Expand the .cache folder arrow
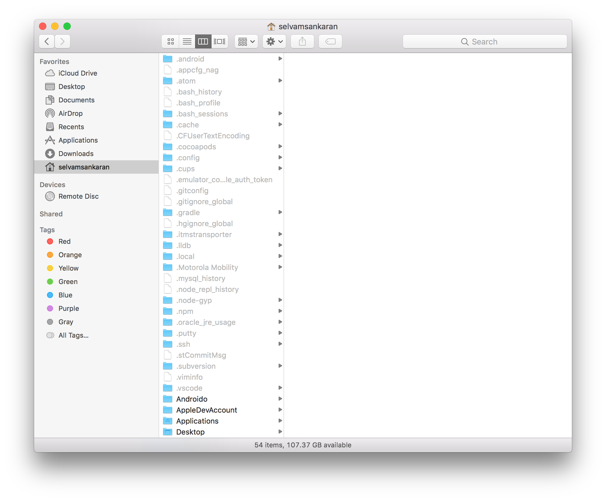The height and width of the screenshot is (501, 606). coord(280,124)
